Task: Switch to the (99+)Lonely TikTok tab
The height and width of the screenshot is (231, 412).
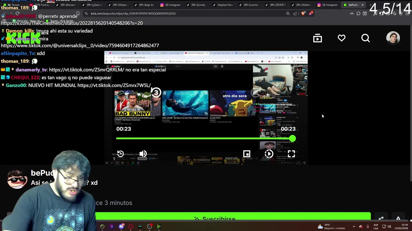Action: 196,5
